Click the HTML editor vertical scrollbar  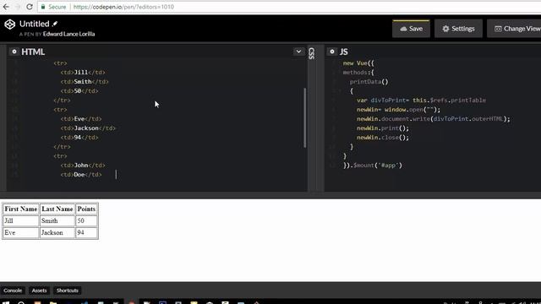click(x=304, y=118)
